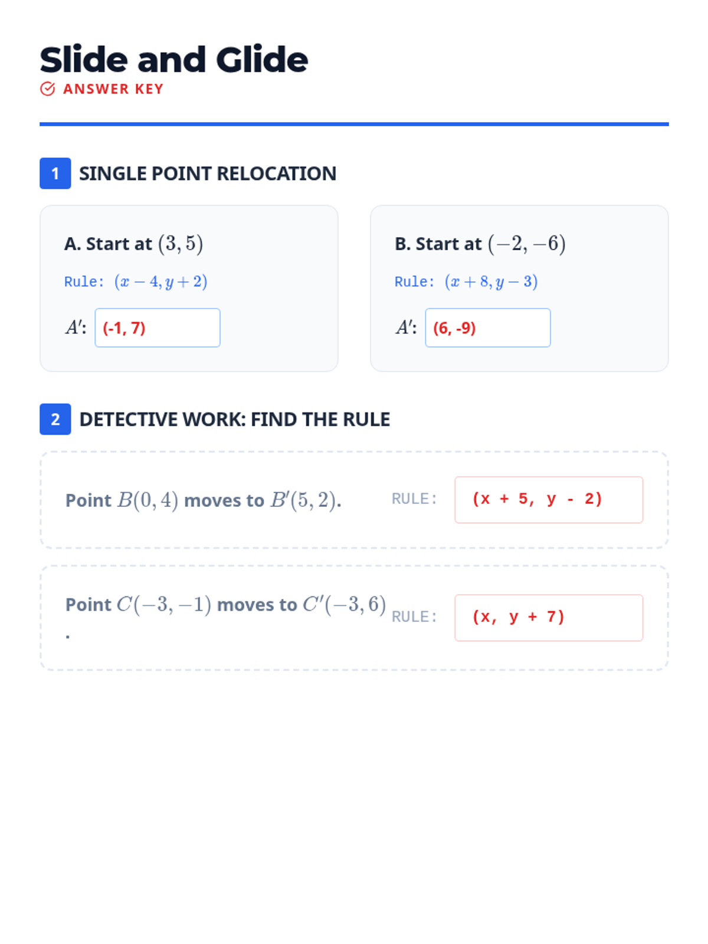Click the blue number 1 section badge
Image resolution: width=708 pixels, height=944 pixels.
[x=55, y=173]
